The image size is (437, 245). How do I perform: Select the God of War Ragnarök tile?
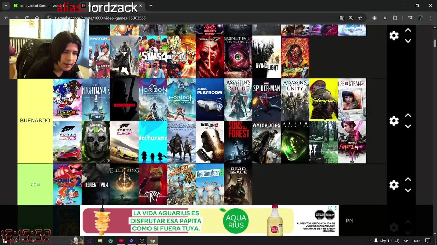(181, 142)
